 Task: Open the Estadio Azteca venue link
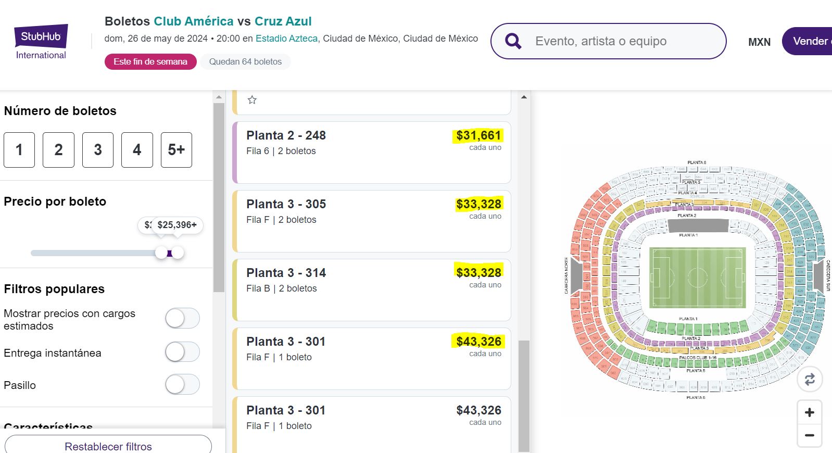(286, 39)
